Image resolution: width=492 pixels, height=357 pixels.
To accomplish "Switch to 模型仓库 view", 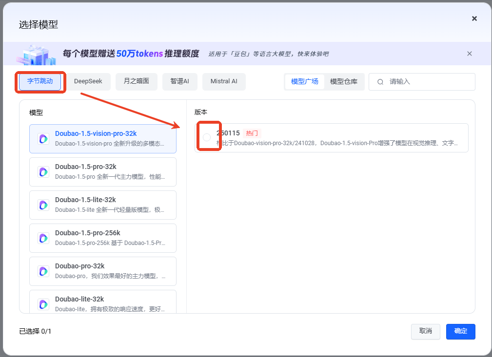I will (x=344, y=82).
